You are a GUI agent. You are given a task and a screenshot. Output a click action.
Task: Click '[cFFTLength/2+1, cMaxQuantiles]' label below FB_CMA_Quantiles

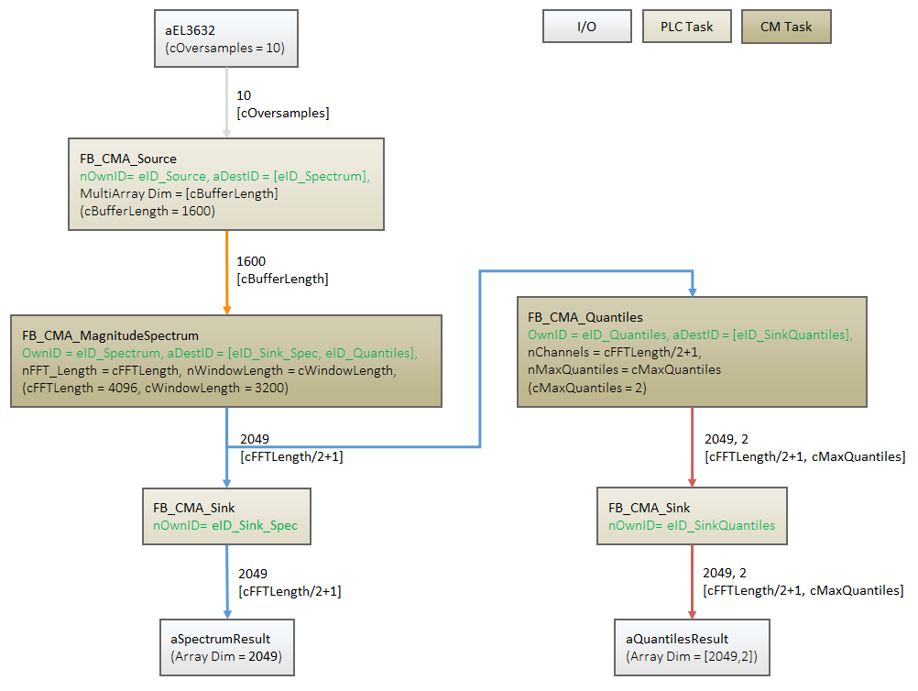[805, 456]
